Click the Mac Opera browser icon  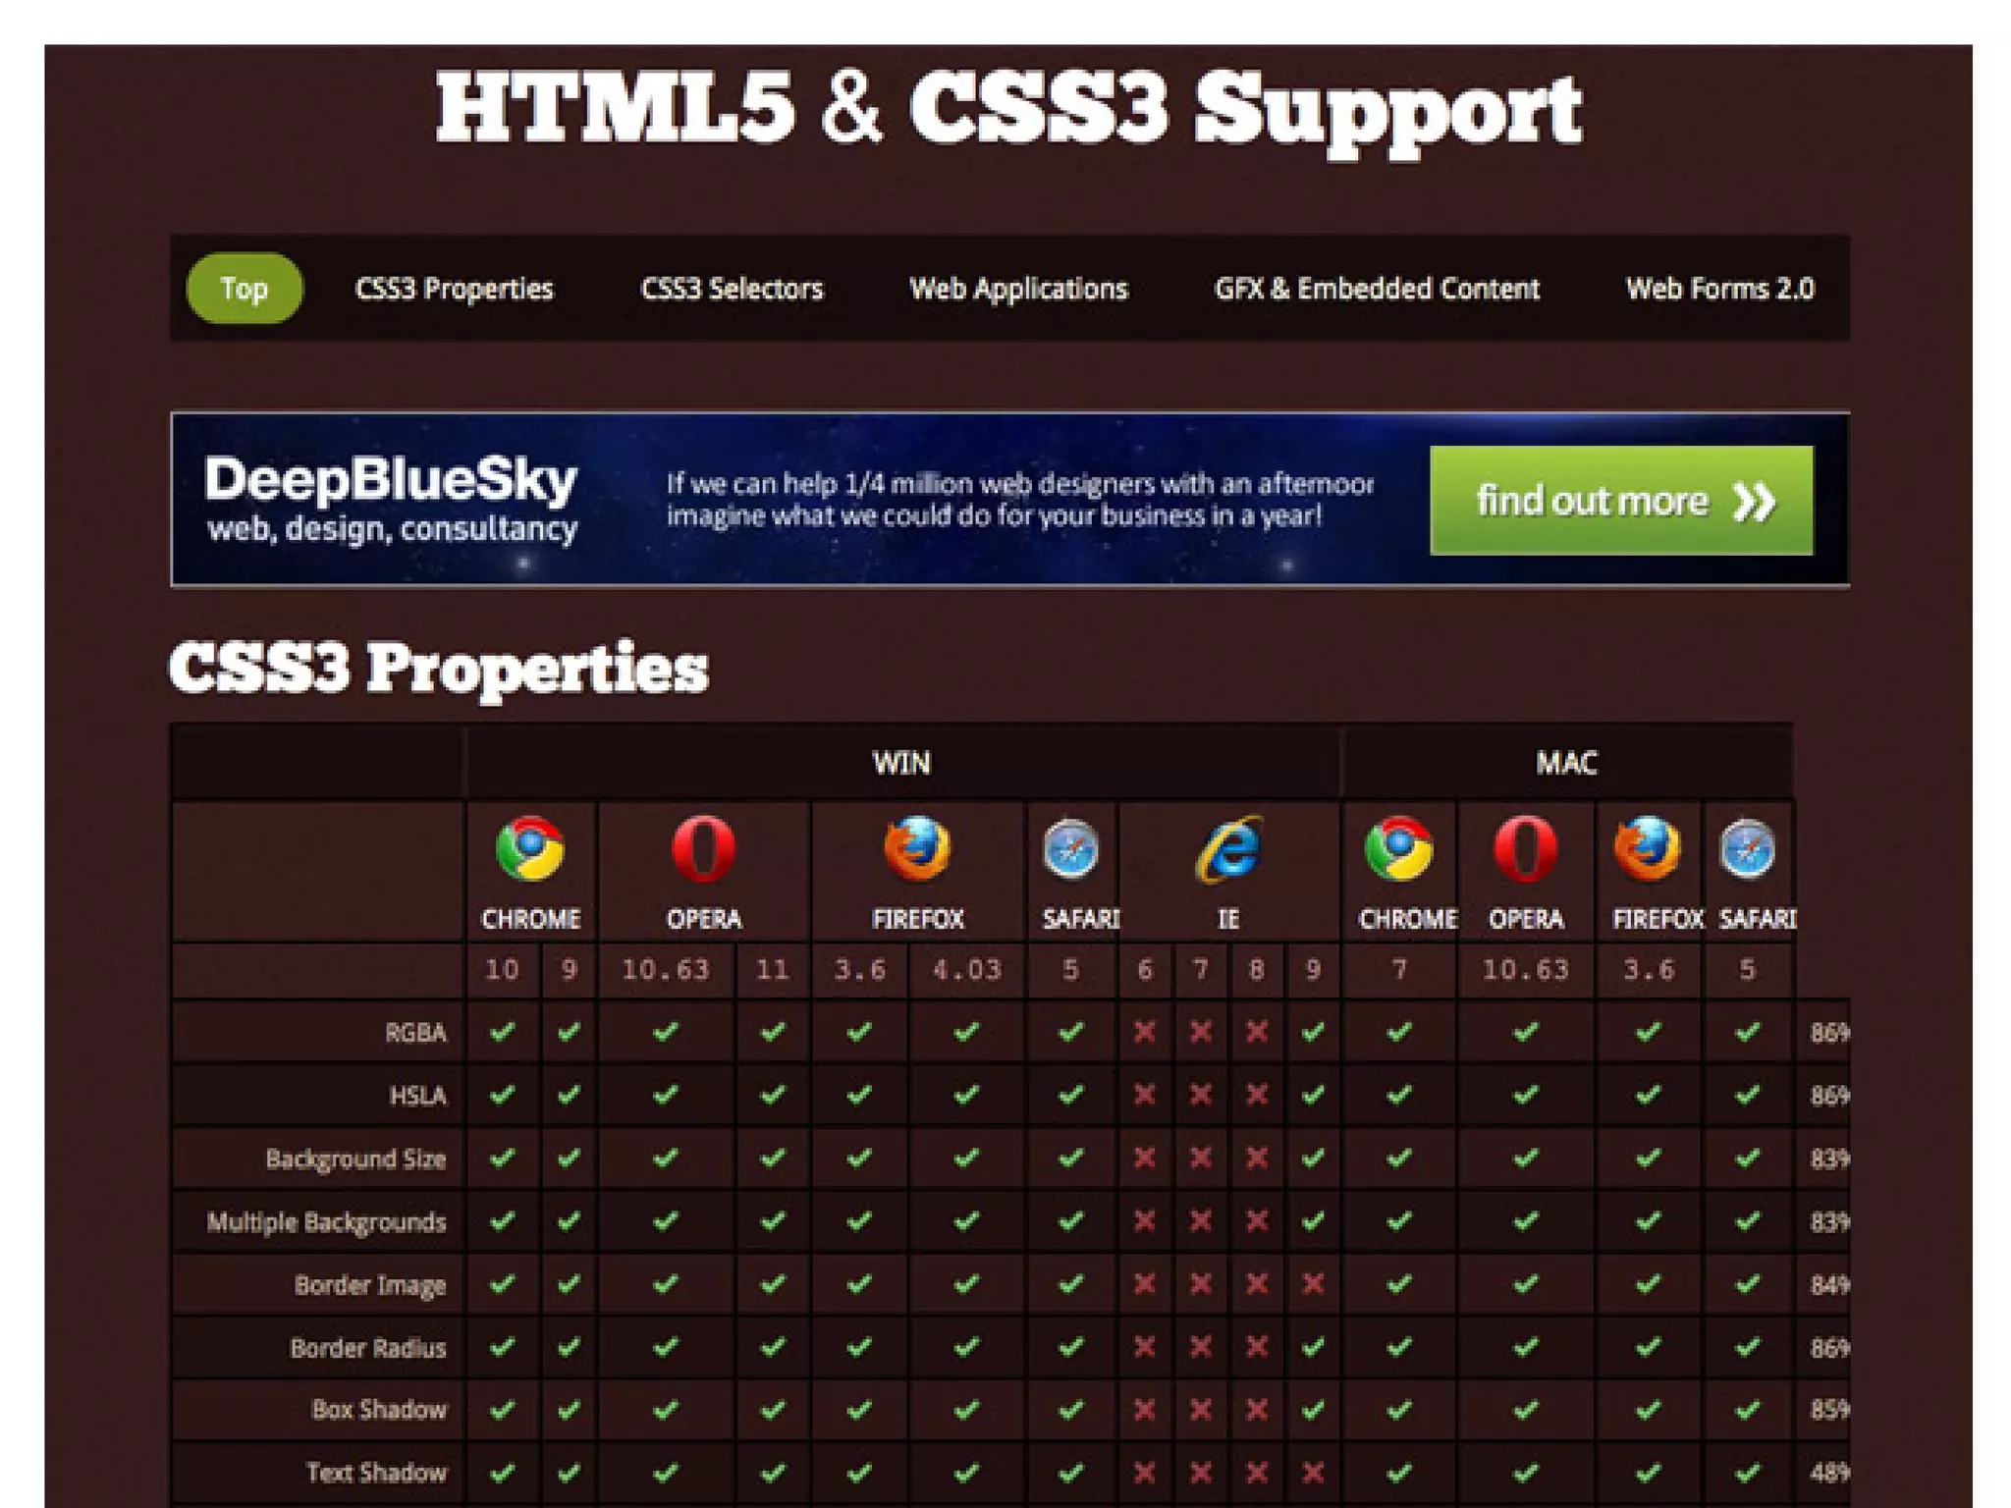(x=1525, y=848)
